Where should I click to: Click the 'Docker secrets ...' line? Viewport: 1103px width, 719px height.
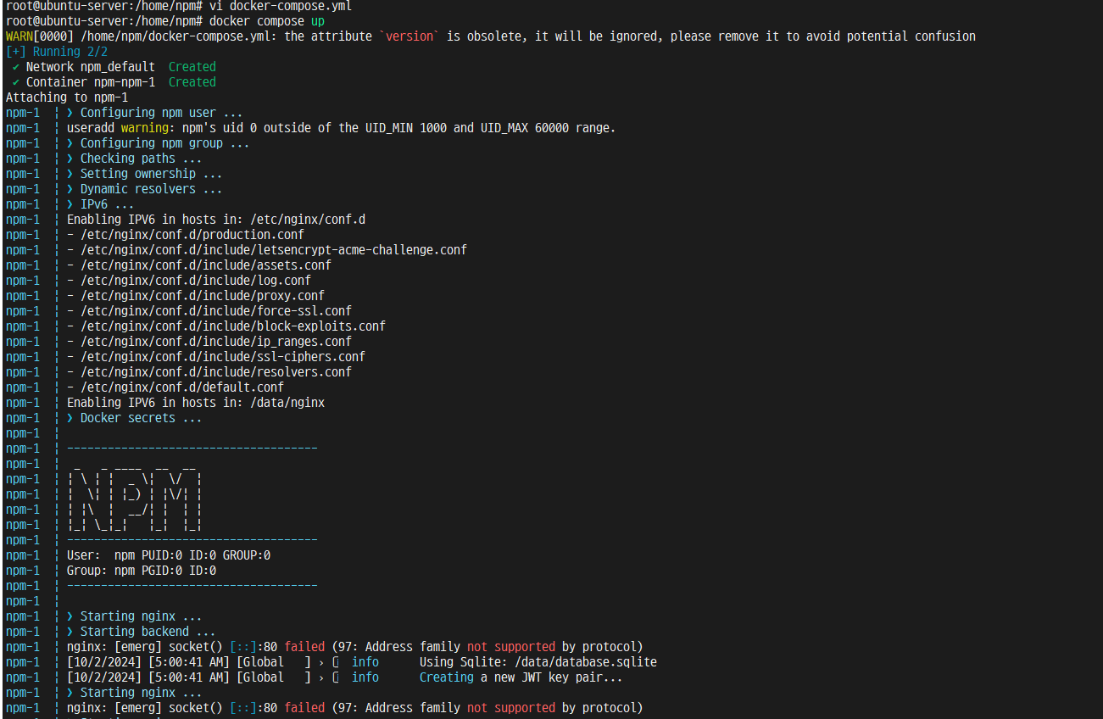click(135, 418)
